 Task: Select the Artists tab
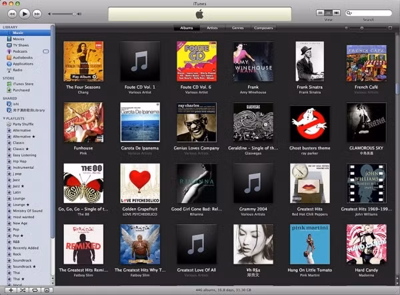tap(213, 28)
